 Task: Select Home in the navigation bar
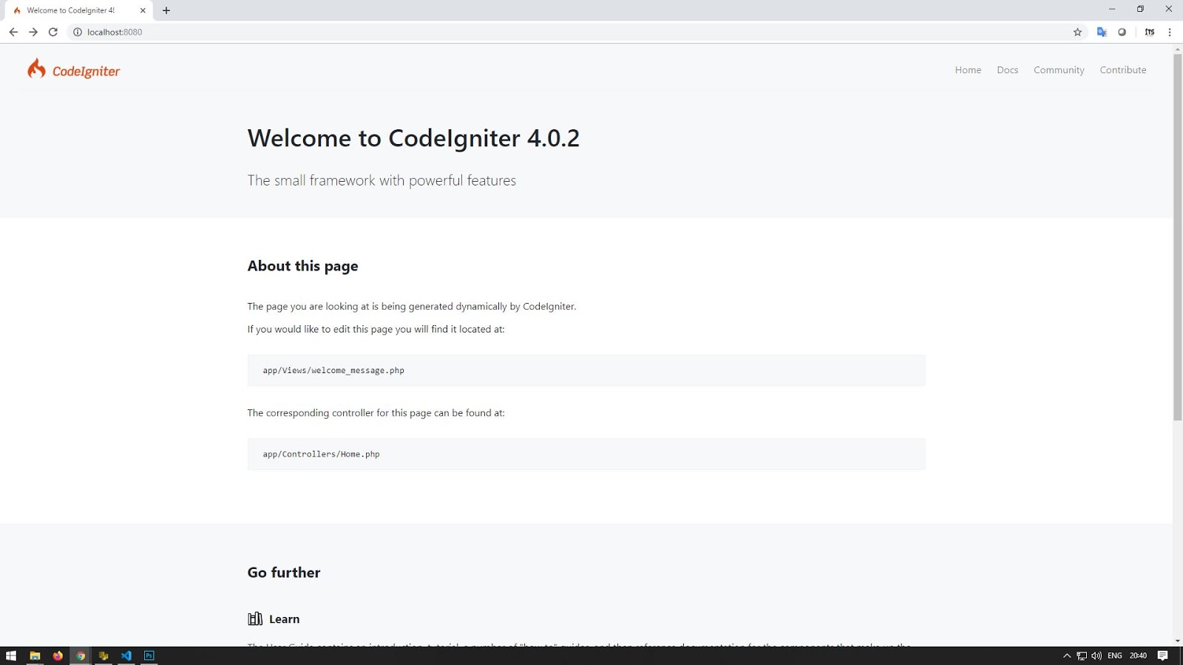[968, 69]
